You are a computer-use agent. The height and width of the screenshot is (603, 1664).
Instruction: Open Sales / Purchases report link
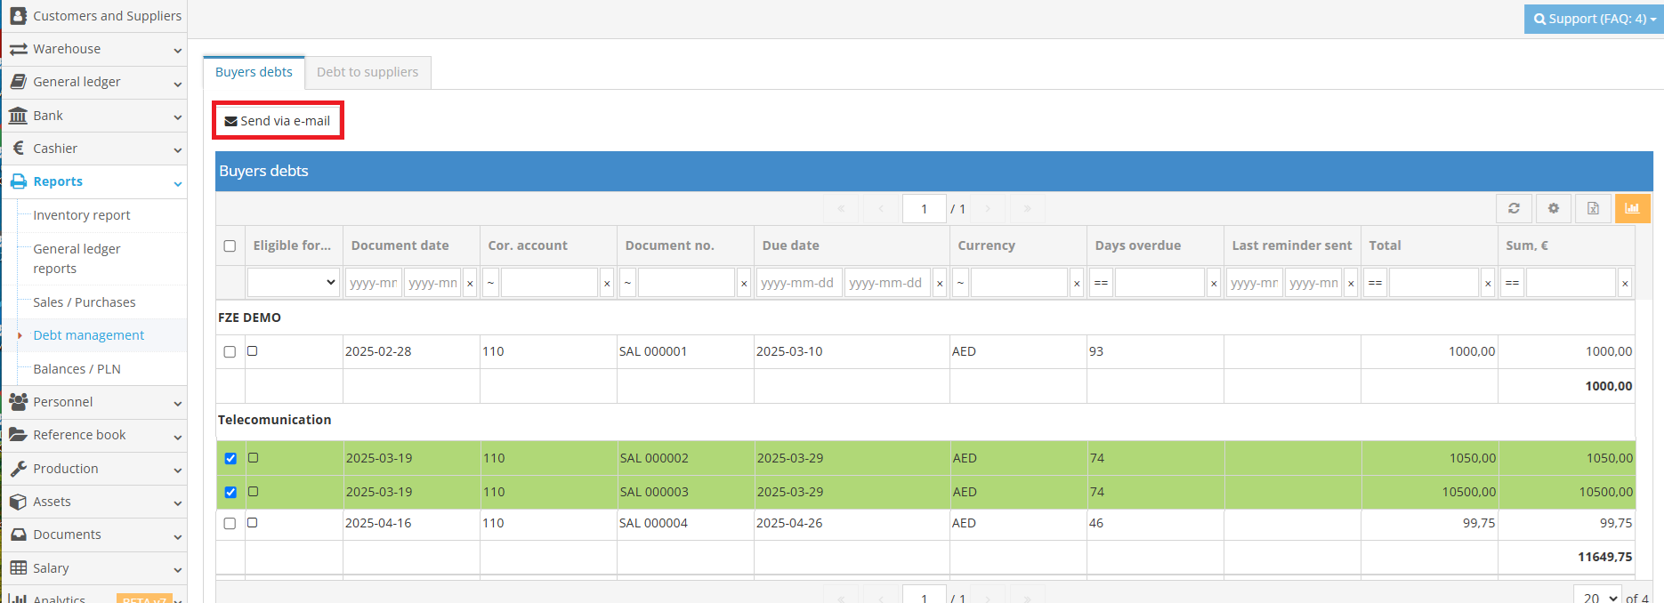85,302
